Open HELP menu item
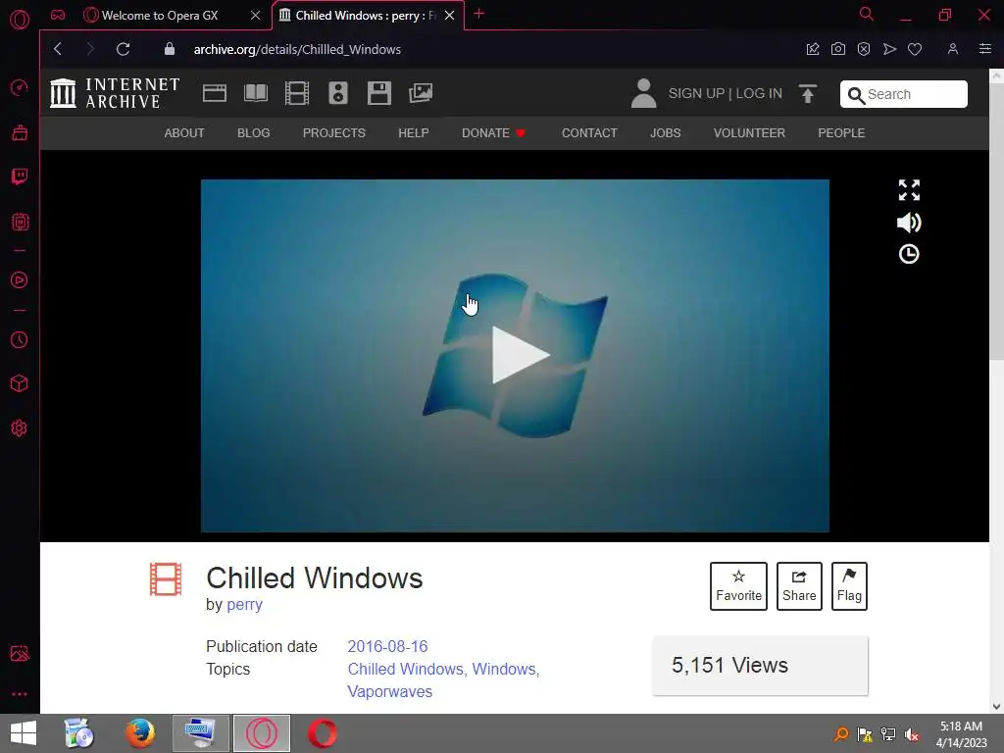The width and height of the screenshot is (1004, 753). [x=414, y=133]
